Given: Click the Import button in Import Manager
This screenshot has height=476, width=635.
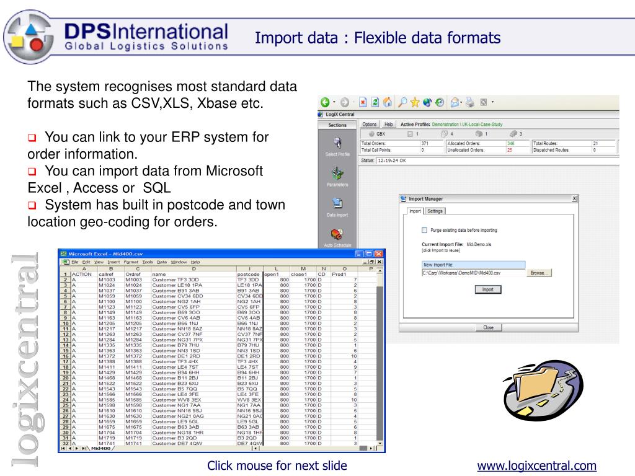Looking at the screenshot, I should (x=488, y=289).
